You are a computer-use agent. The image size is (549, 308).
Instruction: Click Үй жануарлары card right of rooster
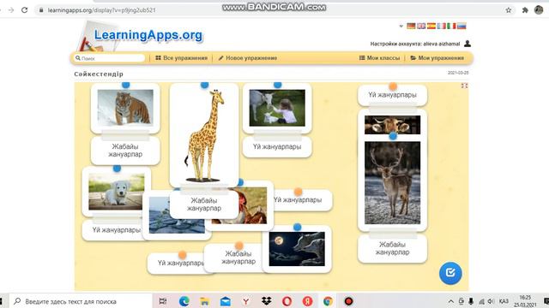point(302,200)
